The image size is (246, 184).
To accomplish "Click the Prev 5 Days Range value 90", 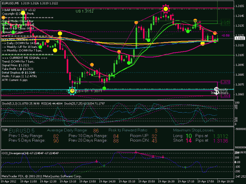I will 56,141.
